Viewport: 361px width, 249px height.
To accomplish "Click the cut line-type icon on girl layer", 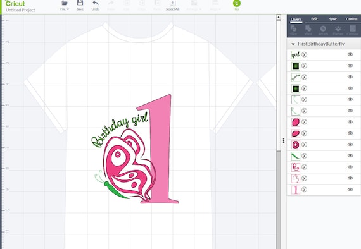I will pos(305,55).
